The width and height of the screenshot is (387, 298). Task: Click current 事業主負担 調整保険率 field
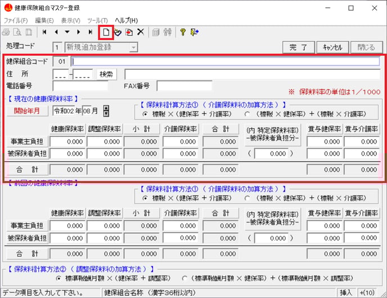tap(105, 142)
